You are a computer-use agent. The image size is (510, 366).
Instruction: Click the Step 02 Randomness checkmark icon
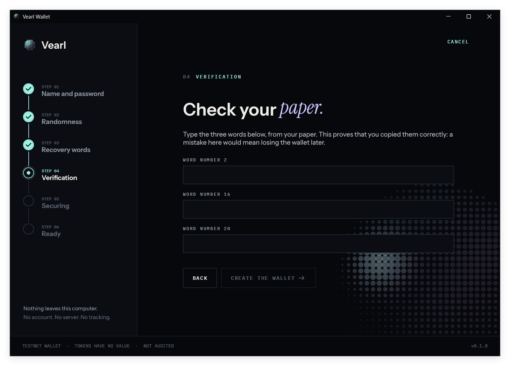29,117
